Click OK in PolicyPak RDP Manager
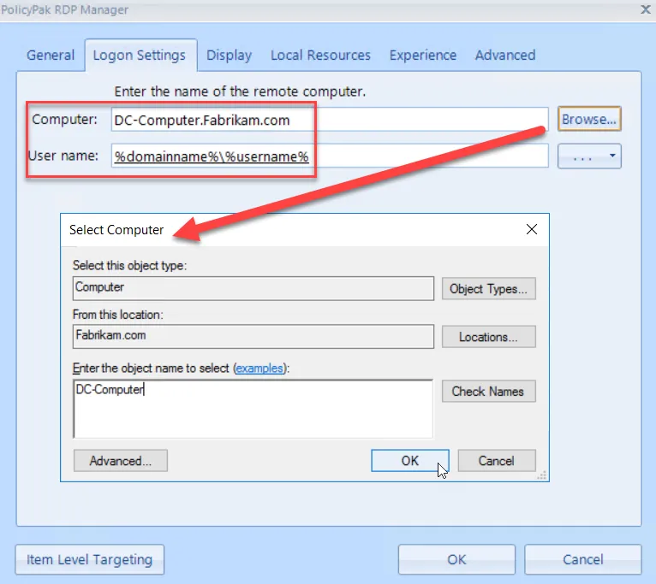Screen dimensions: 656x584 456,559
